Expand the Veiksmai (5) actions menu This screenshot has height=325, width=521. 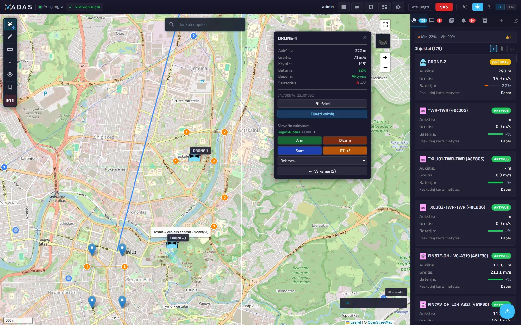click(322, 171)
